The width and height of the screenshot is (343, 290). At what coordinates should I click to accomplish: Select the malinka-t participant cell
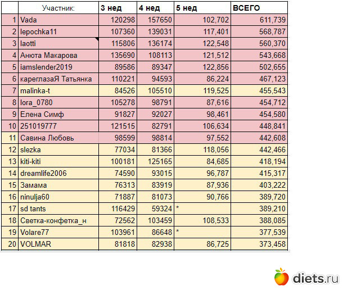point(58,90)
